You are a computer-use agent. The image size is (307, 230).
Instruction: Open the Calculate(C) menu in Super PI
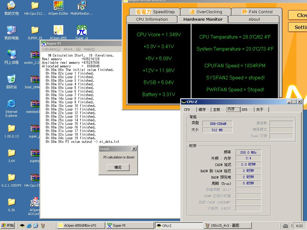click(51, 49)
